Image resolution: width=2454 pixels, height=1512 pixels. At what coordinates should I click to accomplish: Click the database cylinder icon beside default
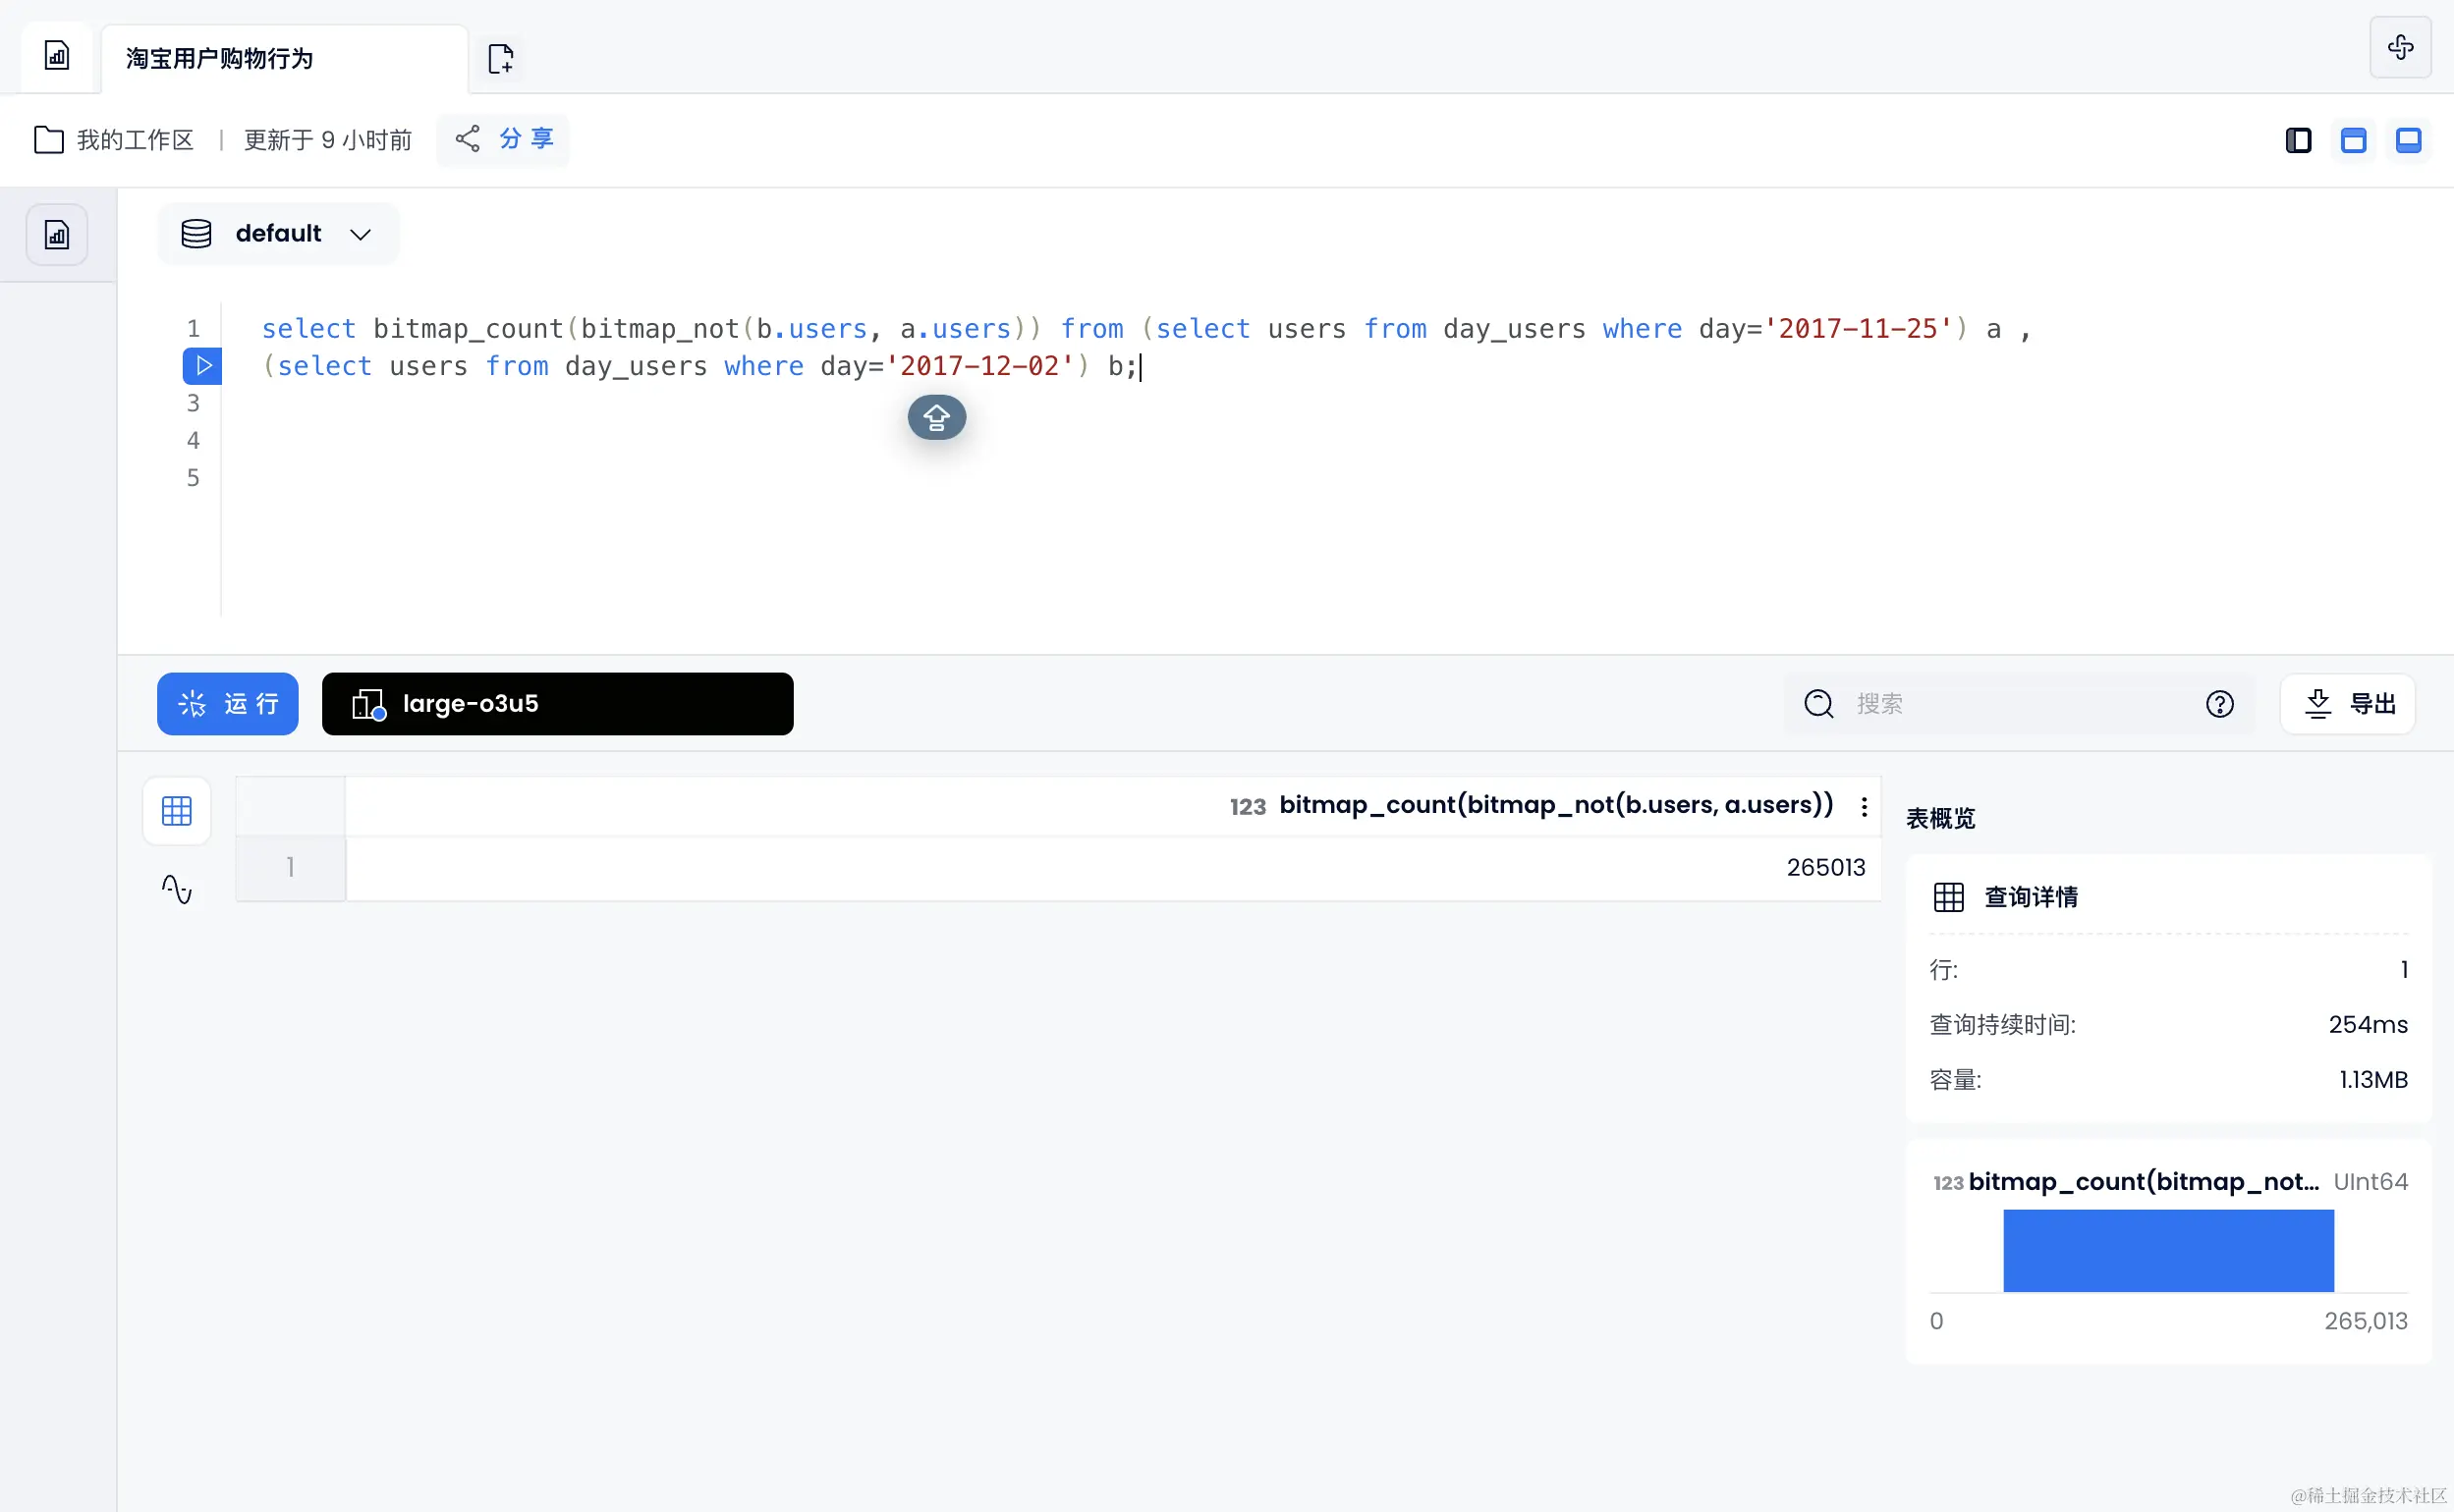point(196,234)
